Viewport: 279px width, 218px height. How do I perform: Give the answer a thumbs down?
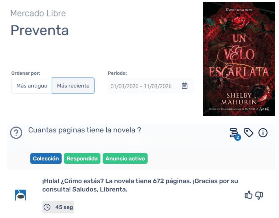click(259, 195)
